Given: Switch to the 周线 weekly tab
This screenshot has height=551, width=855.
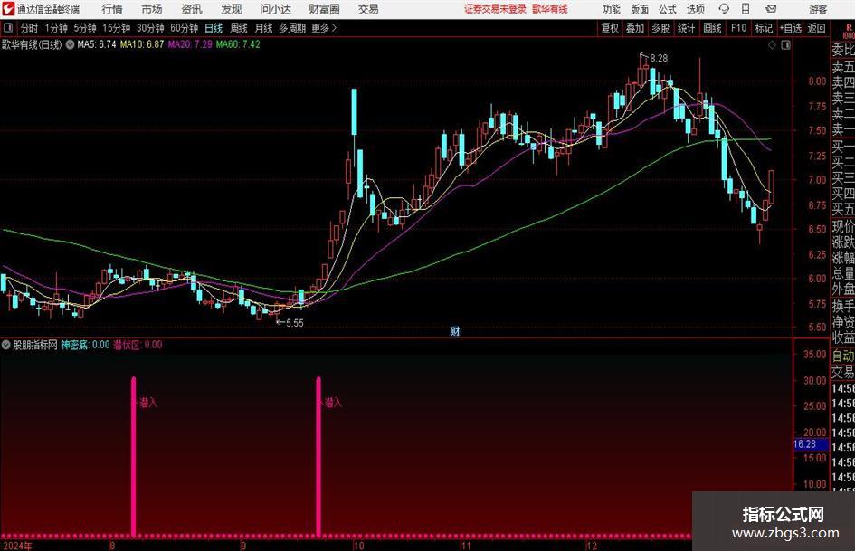Looking at the screenshot, I should 238,28.
